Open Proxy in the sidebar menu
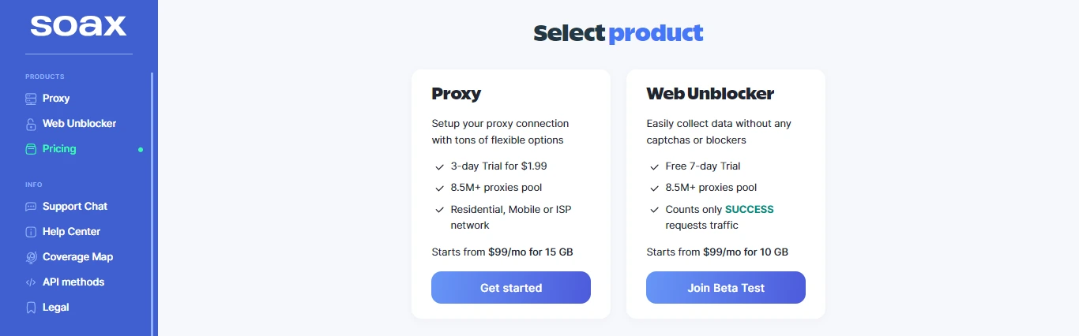 pos(56,99)
